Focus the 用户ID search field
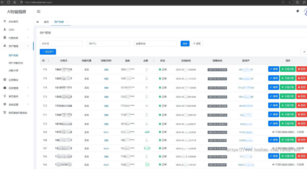The width and height of the screenshot is (307, 169). tap(108, 44)
